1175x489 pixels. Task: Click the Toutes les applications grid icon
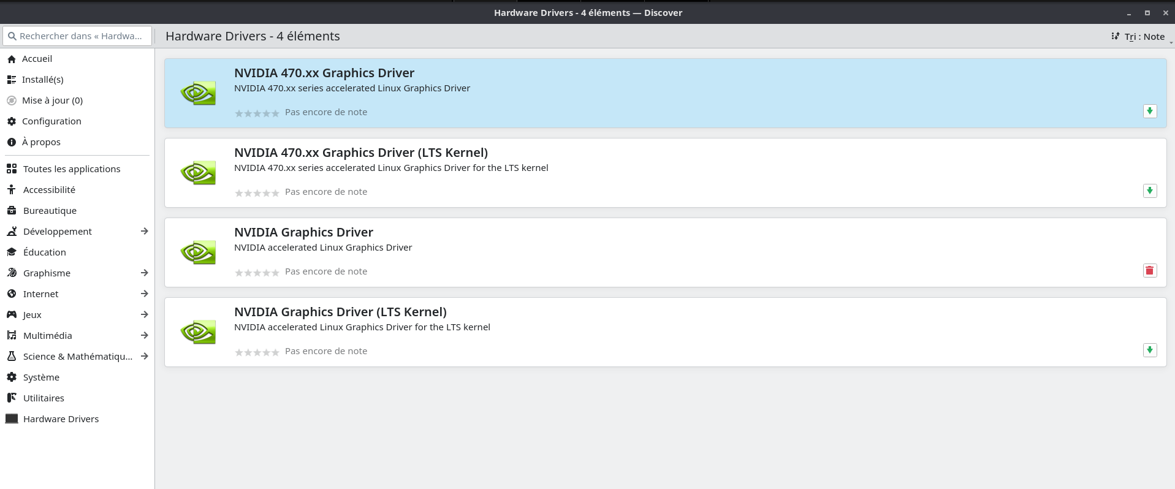(x=12, y=169)
